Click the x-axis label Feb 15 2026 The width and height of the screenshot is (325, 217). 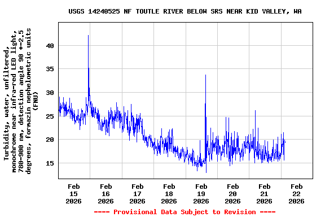[x=73, y=194]
